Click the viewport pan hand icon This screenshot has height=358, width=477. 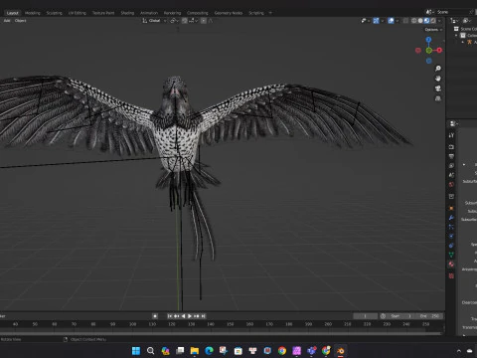point(438,79)
